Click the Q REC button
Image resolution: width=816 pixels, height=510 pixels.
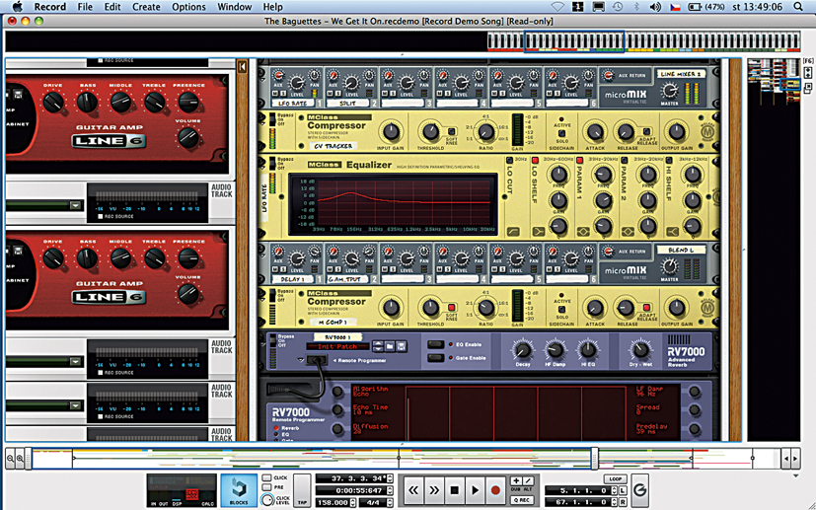(521, 500)
